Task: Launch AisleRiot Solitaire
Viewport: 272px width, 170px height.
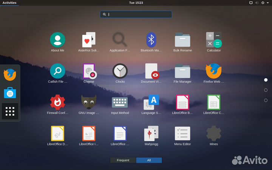Action: pos(89,42)
